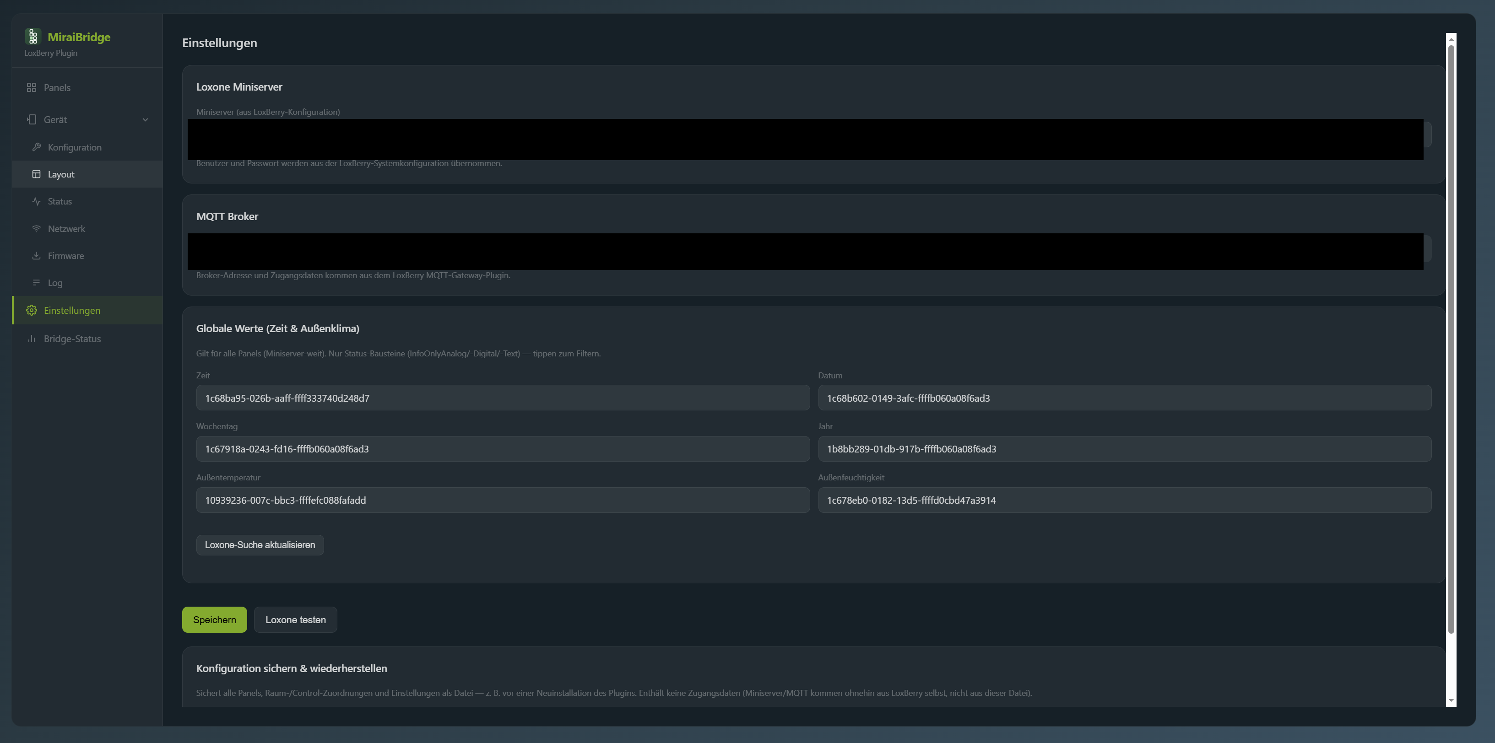The width and height of the screenshot is (1495, 743).
Task: Click the Konfiguration wrench icon
Action: tap(37, 147)
